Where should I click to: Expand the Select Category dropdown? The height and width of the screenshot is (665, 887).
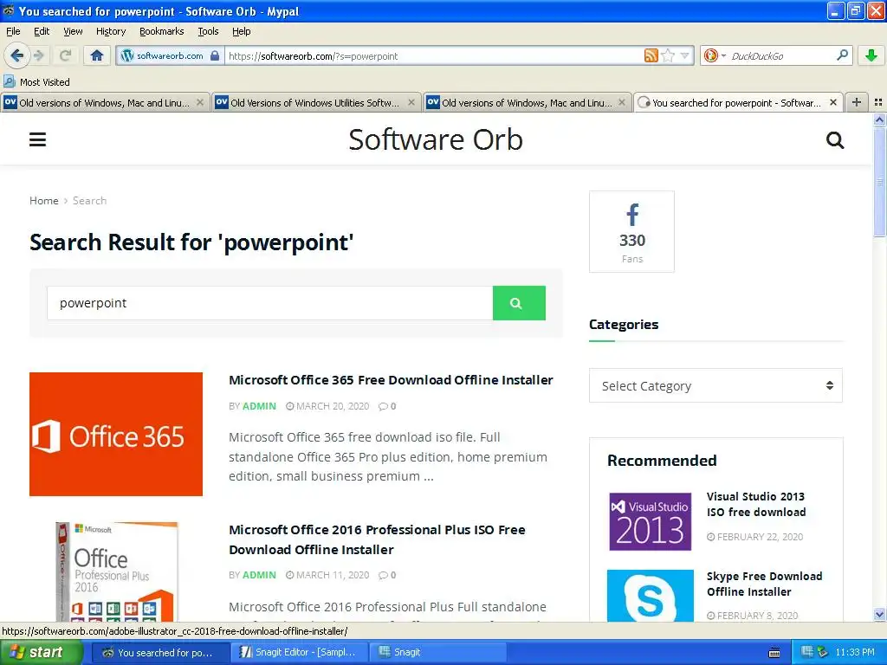point(715,385)
